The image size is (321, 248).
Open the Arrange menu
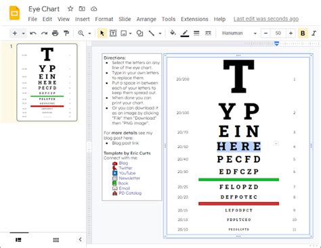[x=146, y=19]
